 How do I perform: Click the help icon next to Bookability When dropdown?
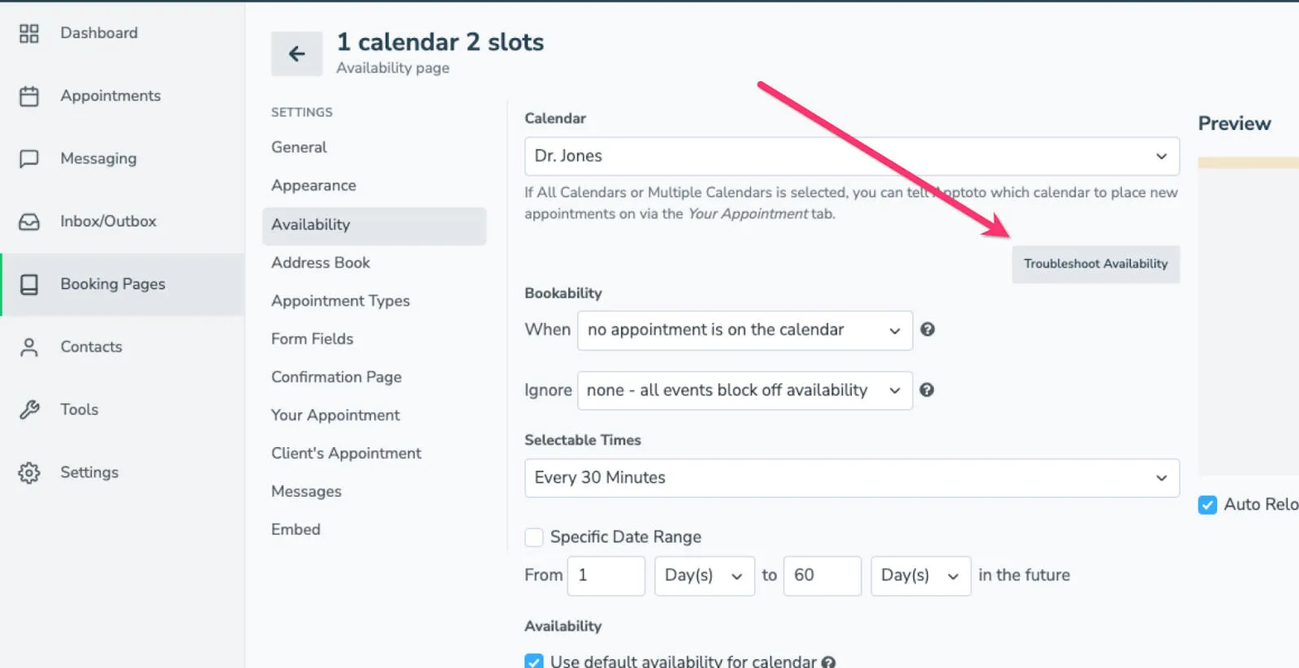click(928, 330)
